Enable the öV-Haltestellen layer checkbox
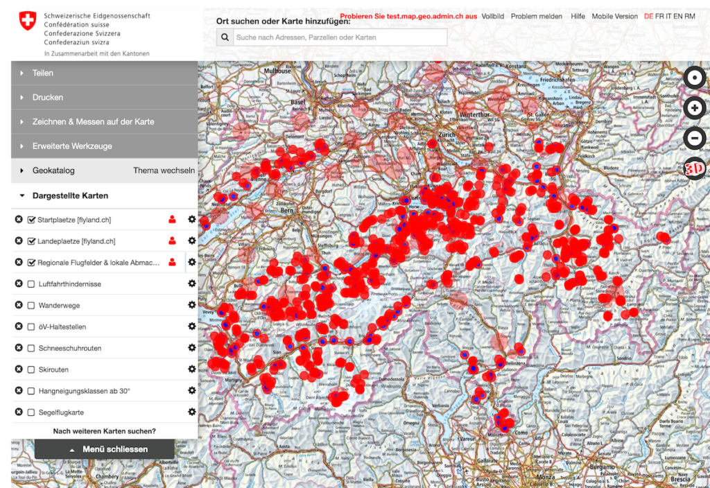Screen dimensions: 710x488 coord(31,326)
